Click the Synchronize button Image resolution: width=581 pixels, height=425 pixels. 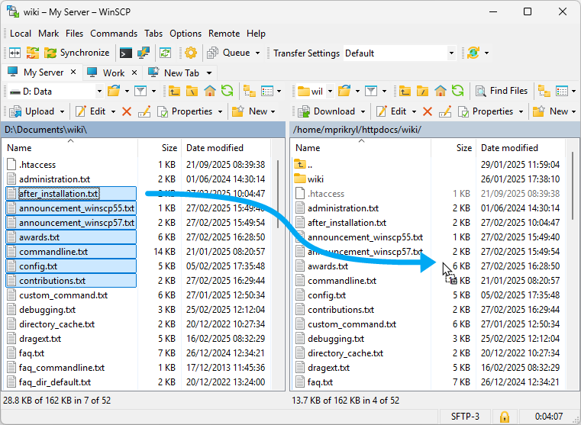coord(76,53)
